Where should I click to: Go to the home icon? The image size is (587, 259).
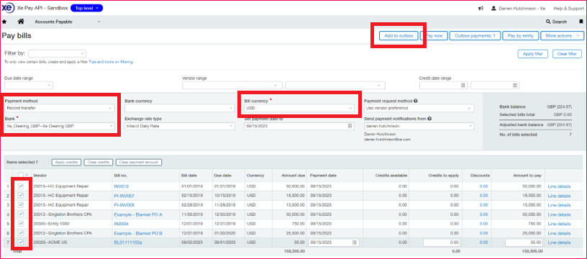pos(21,22)
